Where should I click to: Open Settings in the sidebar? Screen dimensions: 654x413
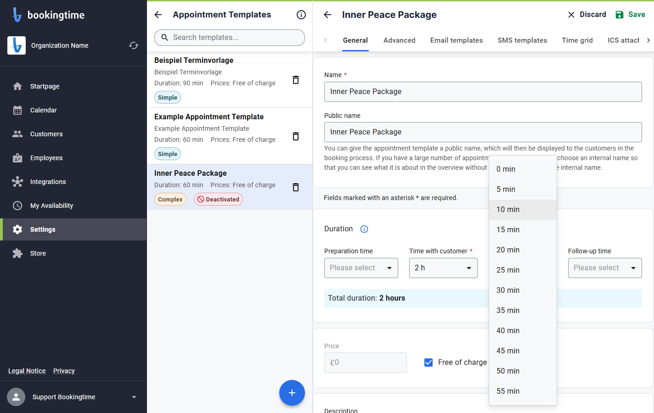click(73, 229)
